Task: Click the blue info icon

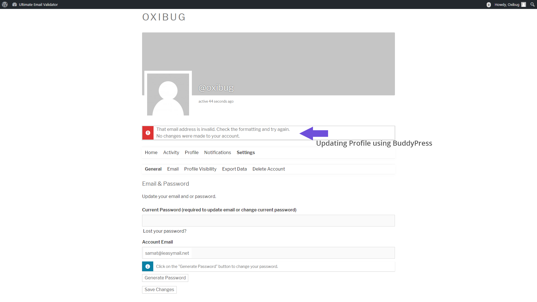Action: point(148,266)
